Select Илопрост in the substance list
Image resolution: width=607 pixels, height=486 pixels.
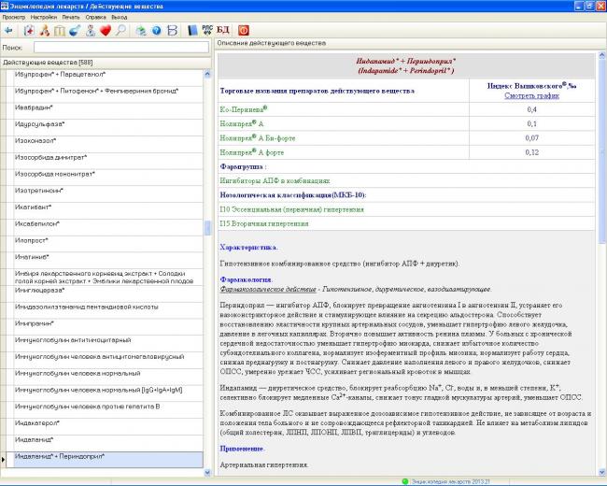(108, 245)
